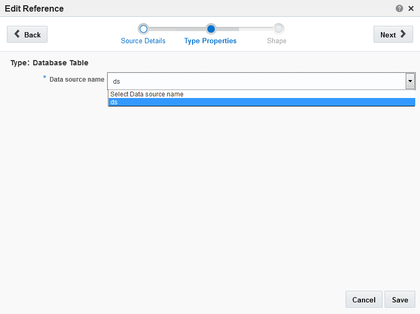
Task: Open the Source Details step link
Action: tap(143, 41)
